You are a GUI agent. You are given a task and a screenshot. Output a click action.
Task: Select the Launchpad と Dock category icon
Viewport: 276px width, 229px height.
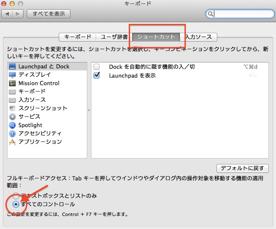[x=12, y=66]
